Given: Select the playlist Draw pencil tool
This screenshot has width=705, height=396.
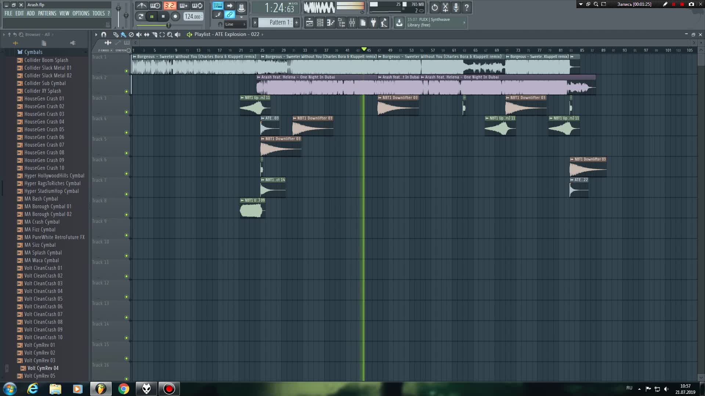Looking at the screenshot, I should point(116,34).
